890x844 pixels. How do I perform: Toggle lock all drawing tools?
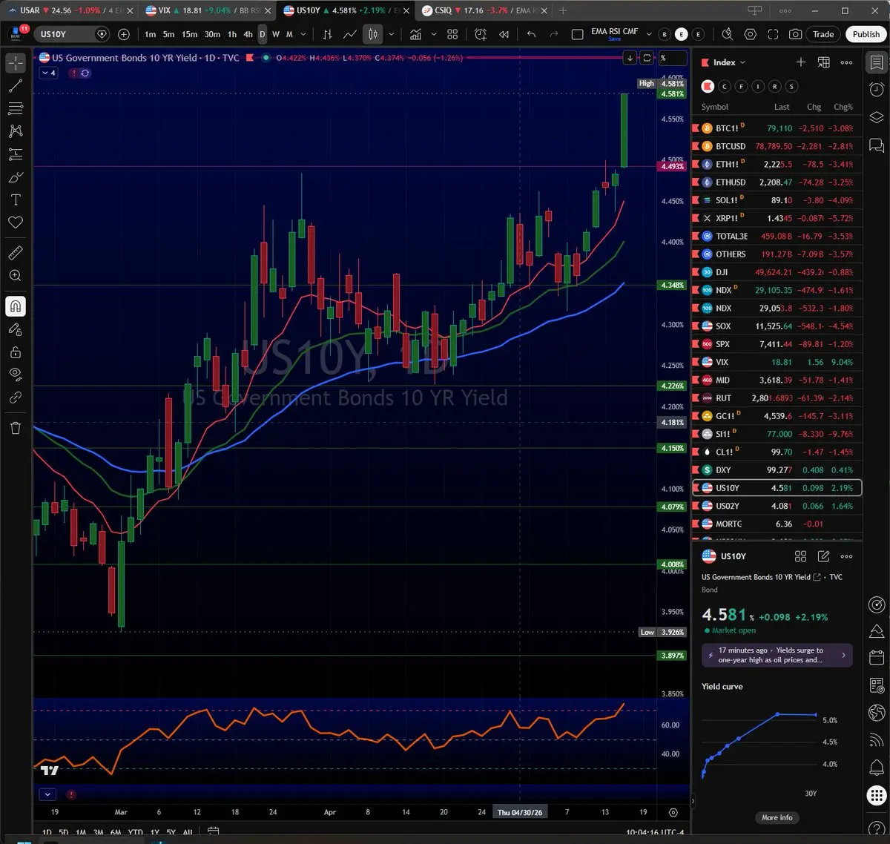coord(16,352)
